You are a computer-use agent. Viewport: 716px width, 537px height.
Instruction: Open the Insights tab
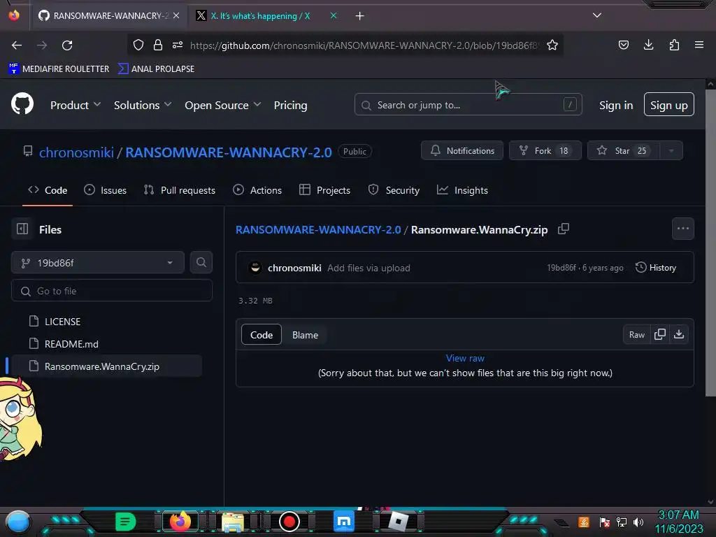point(462,190)
